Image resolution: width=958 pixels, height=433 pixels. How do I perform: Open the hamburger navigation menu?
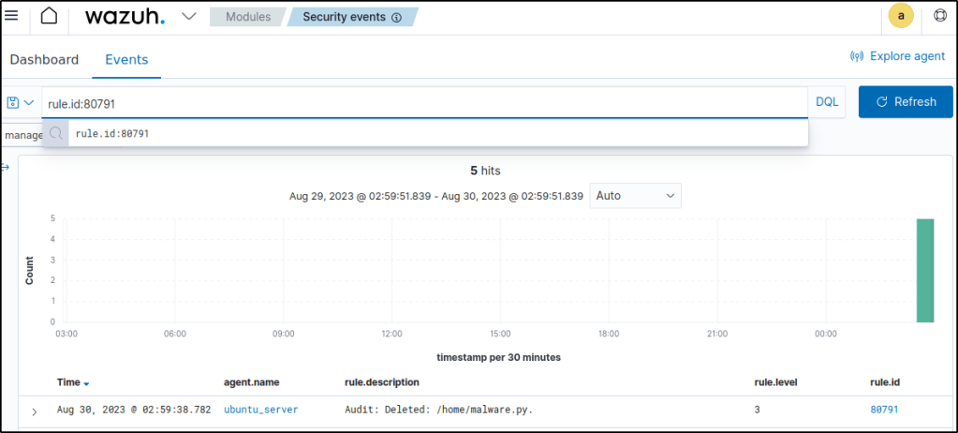click(x=12, y=16)
